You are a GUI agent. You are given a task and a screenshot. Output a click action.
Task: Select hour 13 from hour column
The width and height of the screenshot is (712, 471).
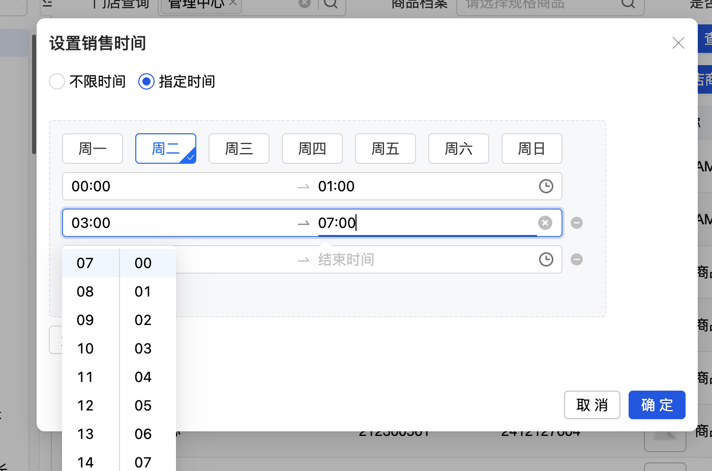[x=85, y=434]
